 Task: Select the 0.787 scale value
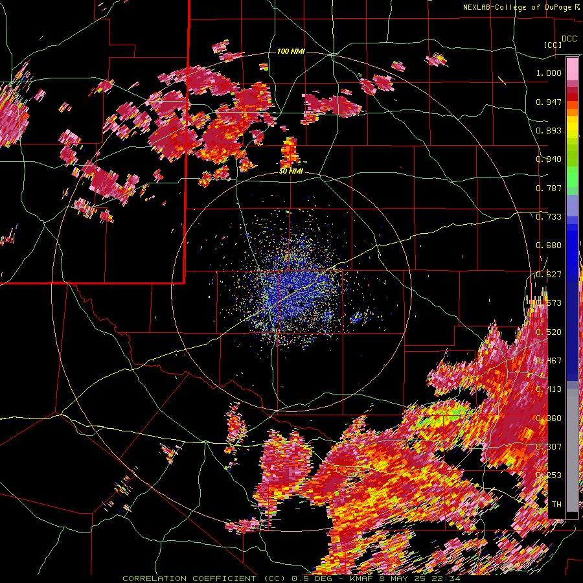pyautogui.click(x=549, y=188)
